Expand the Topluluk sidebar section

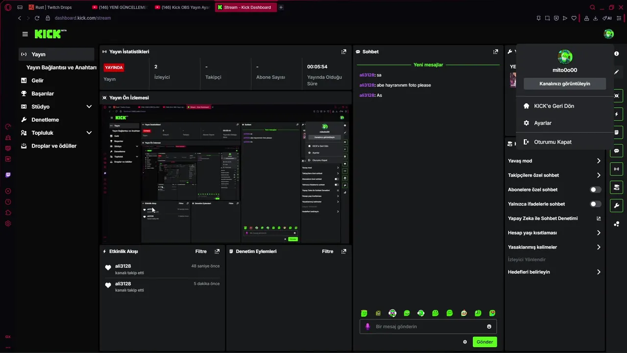[89, 133]
